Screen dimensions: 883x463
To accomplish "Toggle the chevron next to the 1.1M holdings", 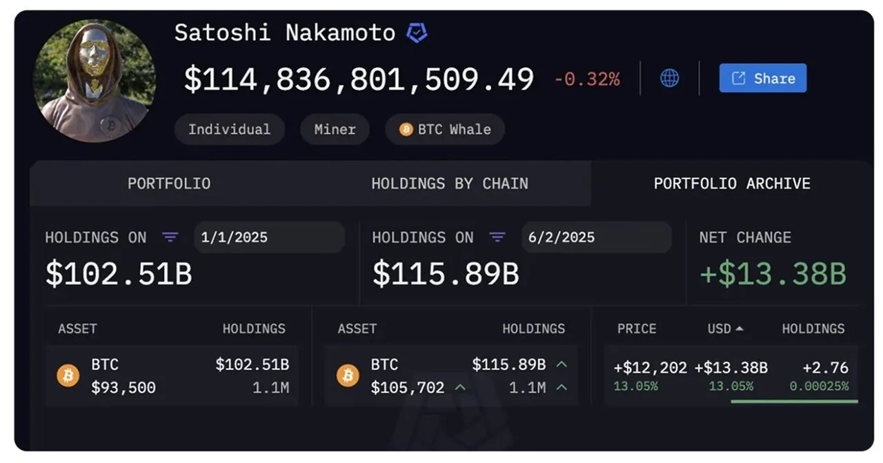I will pos(562,387).
